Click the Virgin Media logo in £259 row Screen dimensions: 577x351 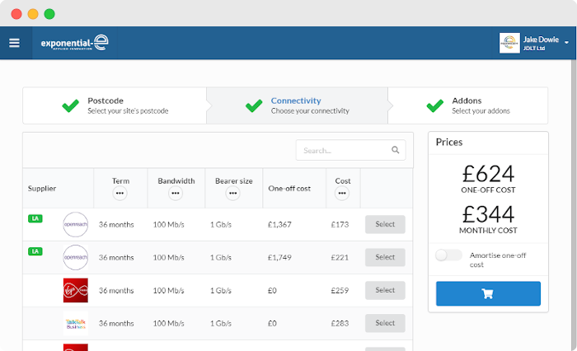tap(76, 290)
